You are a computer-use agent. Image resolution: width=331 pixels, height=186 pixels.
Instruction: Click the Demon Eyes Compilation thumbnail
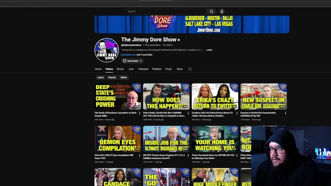[x=118, y=139]
